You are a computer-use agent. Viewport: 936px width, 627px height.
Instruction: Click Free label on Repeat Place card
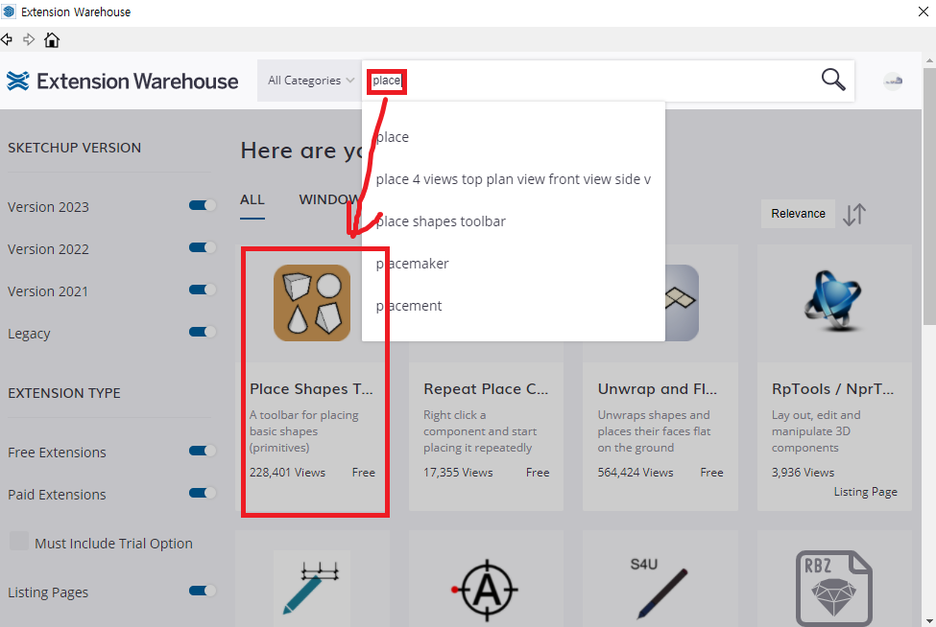[x=538, y=473]
